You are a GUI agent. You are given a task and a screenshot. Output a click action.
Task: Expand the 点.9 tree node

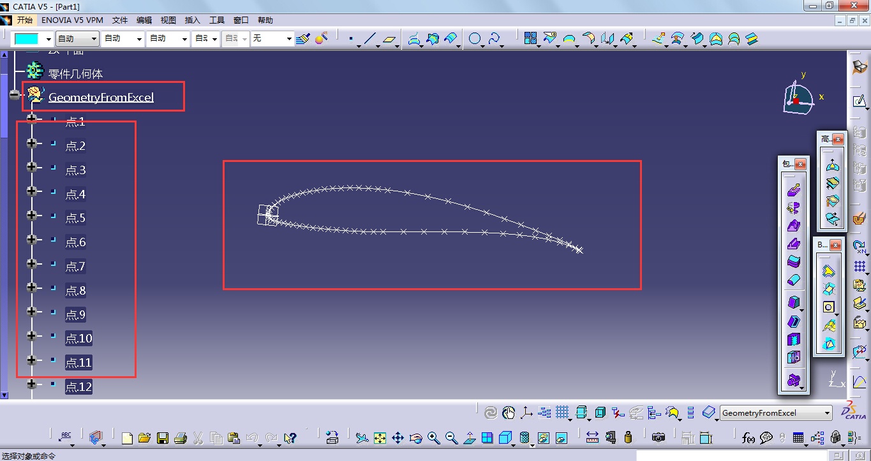(x=31, y=312)
